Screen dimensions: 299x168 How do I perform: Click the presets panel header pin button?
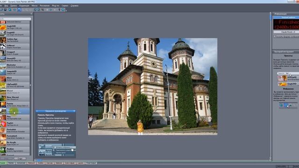pos(31,14)
